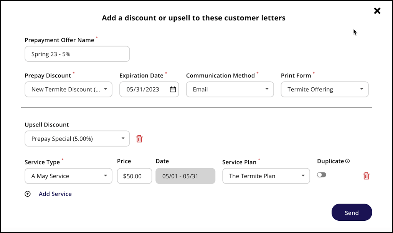The image size is (393, 233).
Task: Open the Prepay Discount dropdown
Action: 69,89
